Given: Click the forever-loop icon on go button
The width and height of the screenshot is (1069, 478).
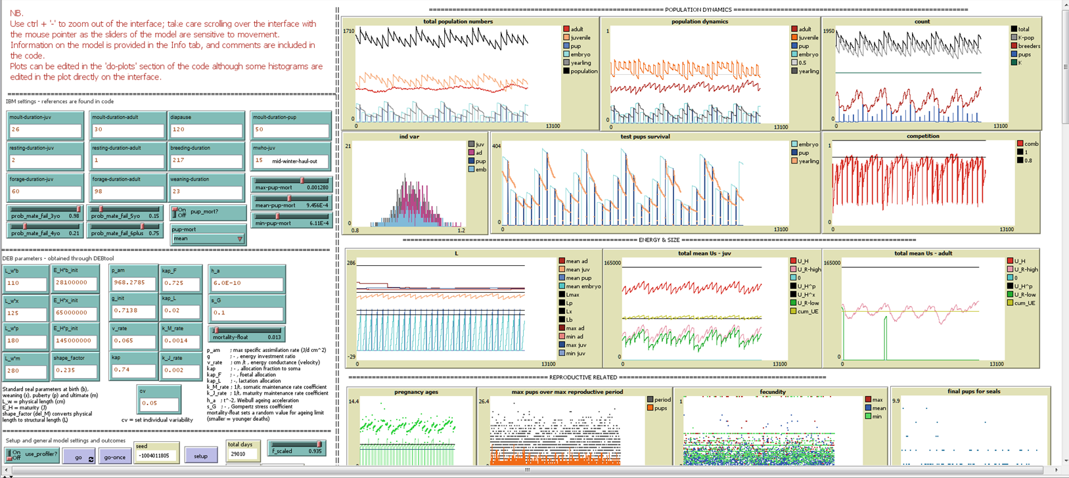Looking at the screenshot, I should pyautogui.click(x=91, y=459).
